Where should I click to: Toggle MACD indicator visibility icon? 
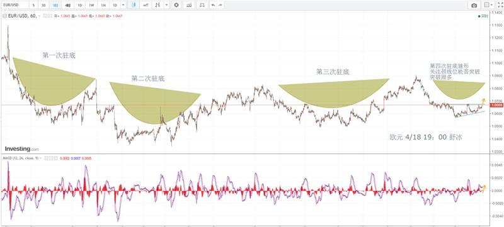46,158
